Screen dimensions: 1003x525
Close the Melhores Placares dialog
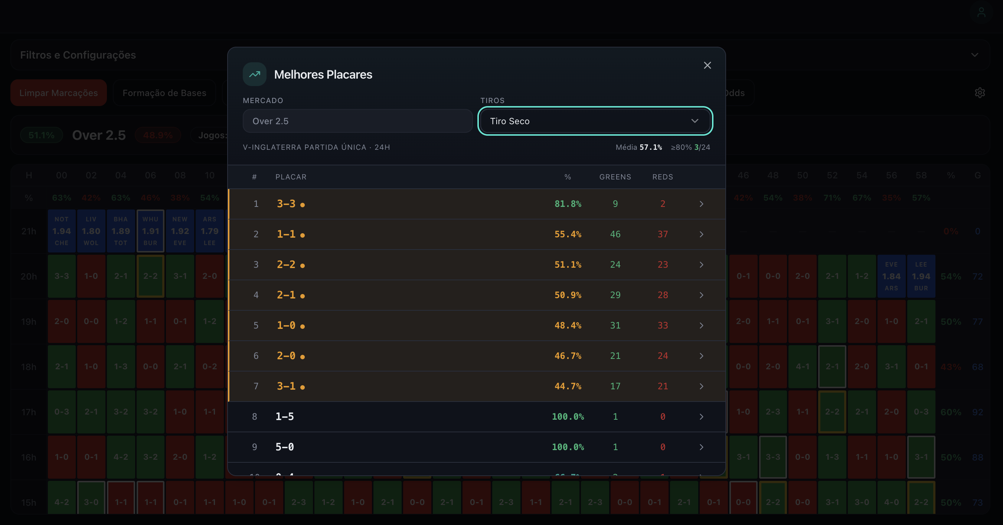pyautogui.click(x=707, y=65)
